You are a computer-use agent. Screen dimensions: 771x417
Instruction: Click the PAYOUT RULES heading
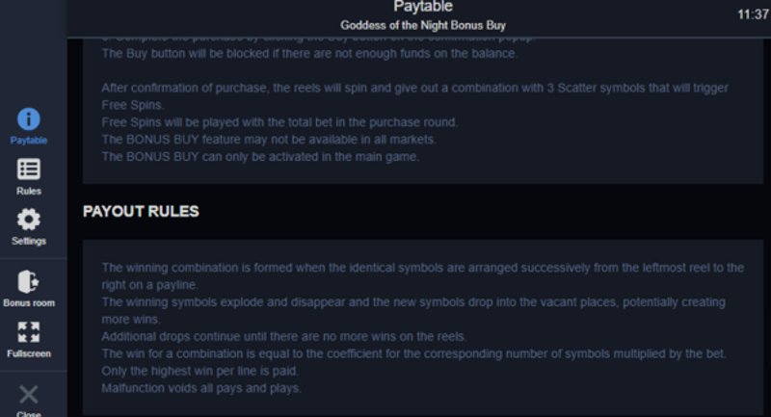click(141, 211)
